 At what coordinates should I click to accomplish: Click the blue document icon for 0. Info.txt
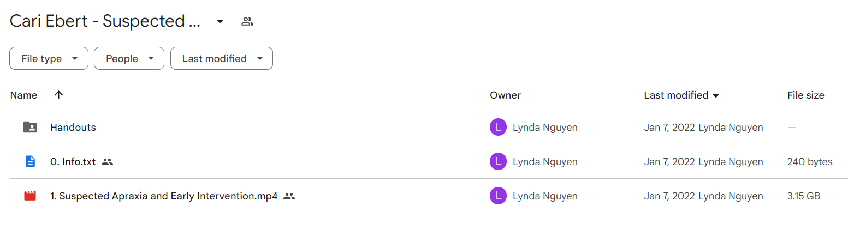30,162
